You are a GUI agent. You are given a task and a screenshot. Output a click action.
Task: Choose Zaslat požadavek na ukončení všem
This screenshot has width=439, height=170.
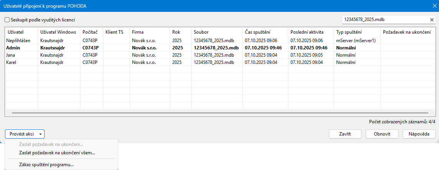click(x=57, y=153)
